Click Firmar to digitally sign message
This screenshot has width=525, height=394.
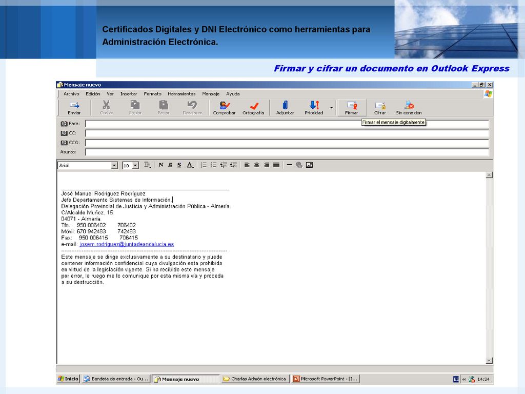pos(352,108)
